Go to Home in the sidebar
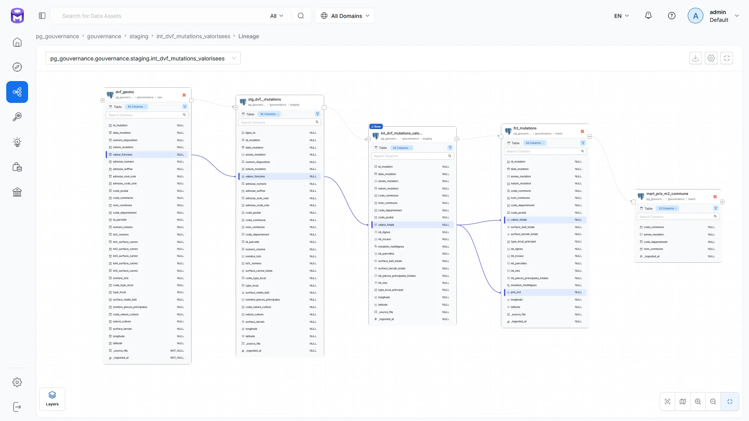 point(17,42)
